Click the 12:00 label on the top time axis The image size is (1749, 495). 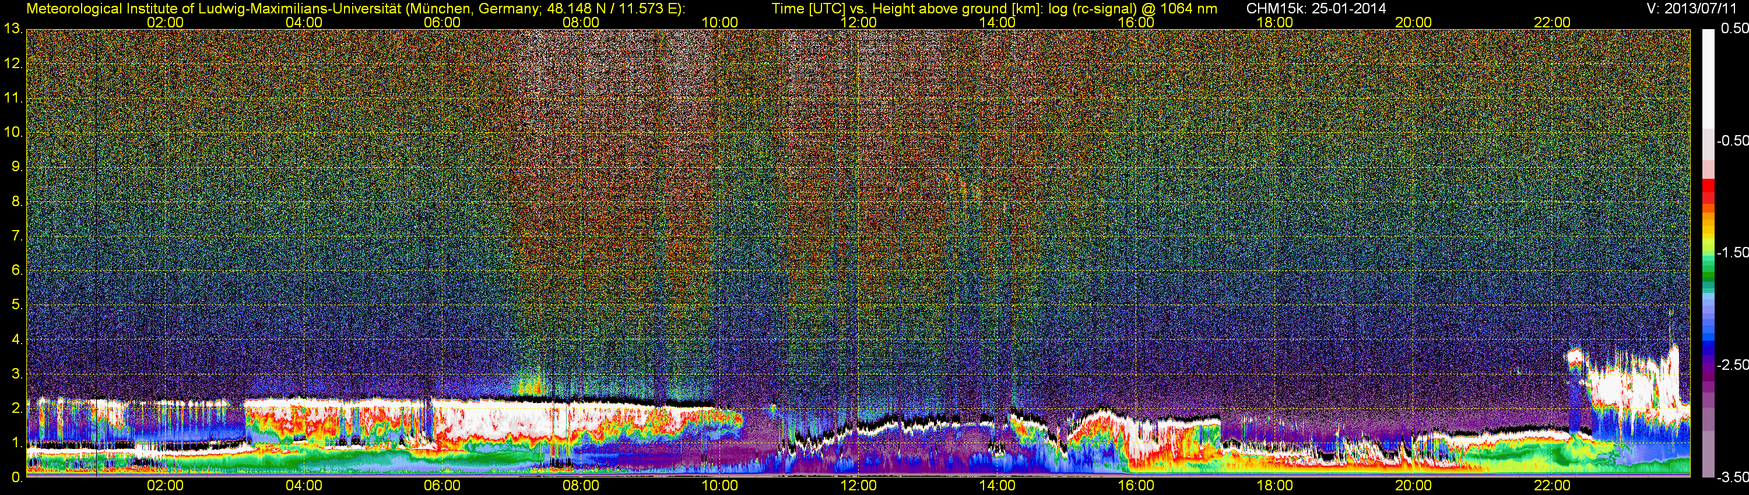click(858, 22)
